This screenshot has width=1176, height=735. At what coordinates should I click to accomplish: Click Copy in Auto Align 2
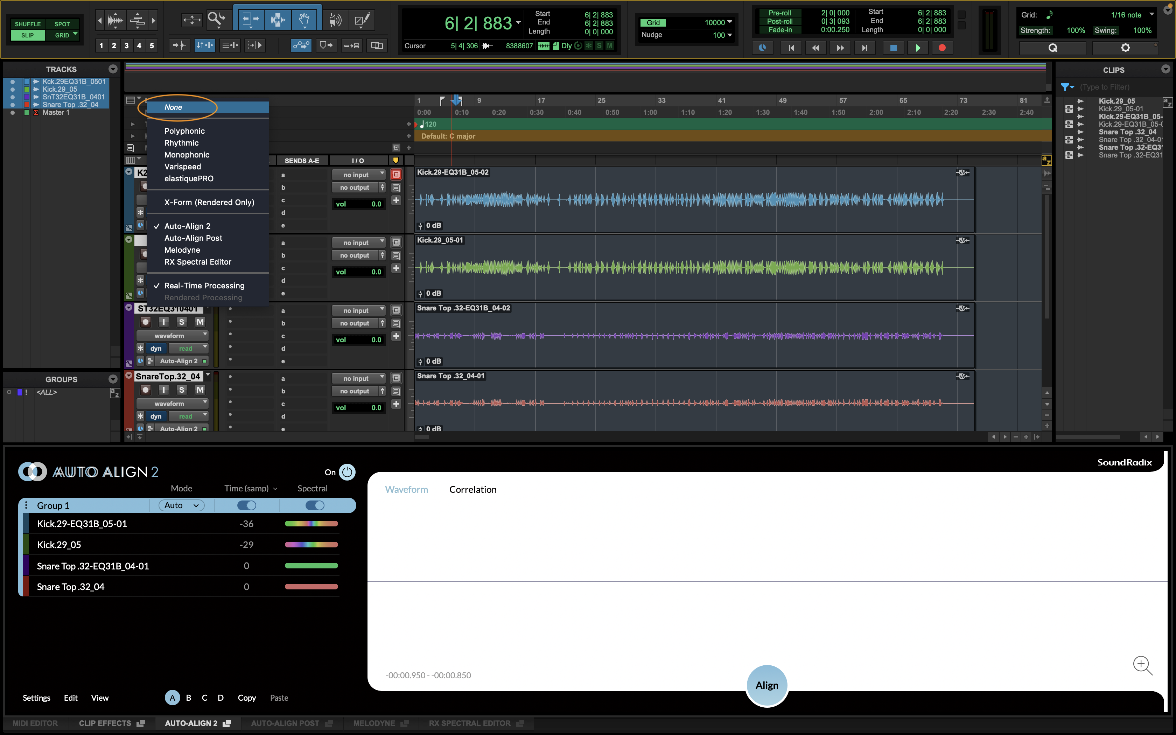pos(246,698)
